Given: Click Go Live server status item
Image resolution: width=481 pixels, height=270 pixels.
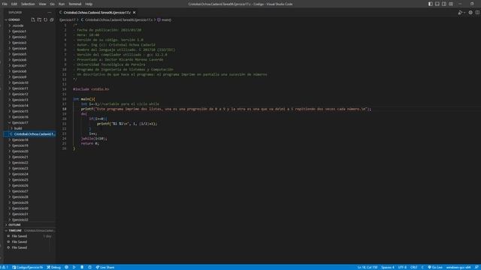Looking at the screenshot, I should coord(435,267).
